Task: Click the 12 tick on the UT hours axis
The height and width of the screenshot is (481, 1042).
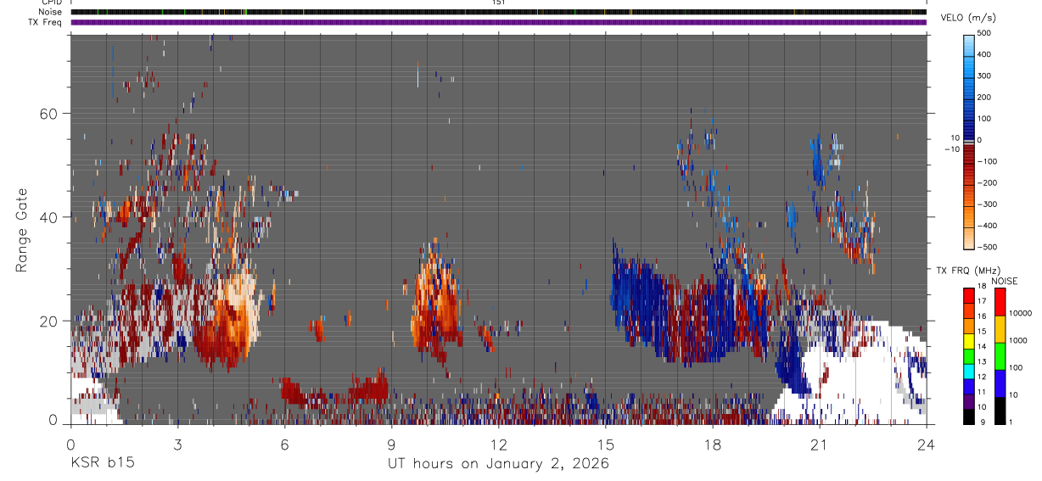Action: point(499,444)
